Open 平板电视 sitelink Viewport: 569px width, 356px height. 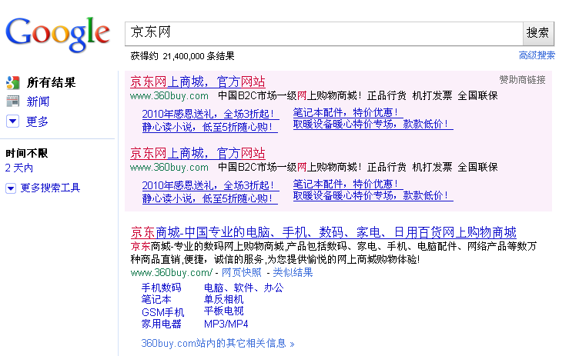(223, 311)
